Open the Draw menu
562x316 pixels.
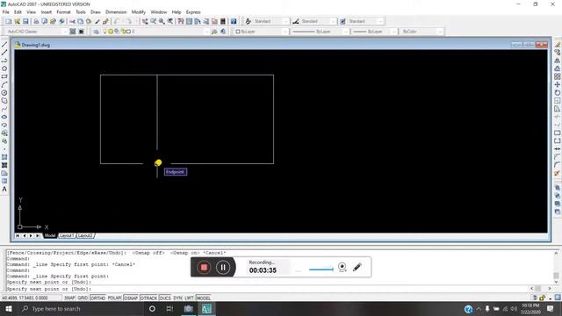click(x=96, y=12)
